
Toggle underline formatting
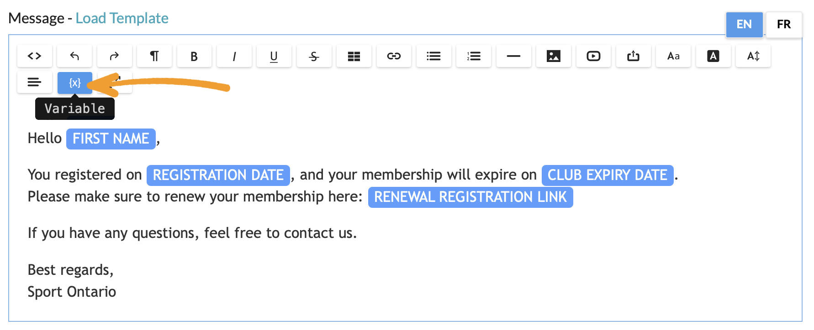click(274, 56)
